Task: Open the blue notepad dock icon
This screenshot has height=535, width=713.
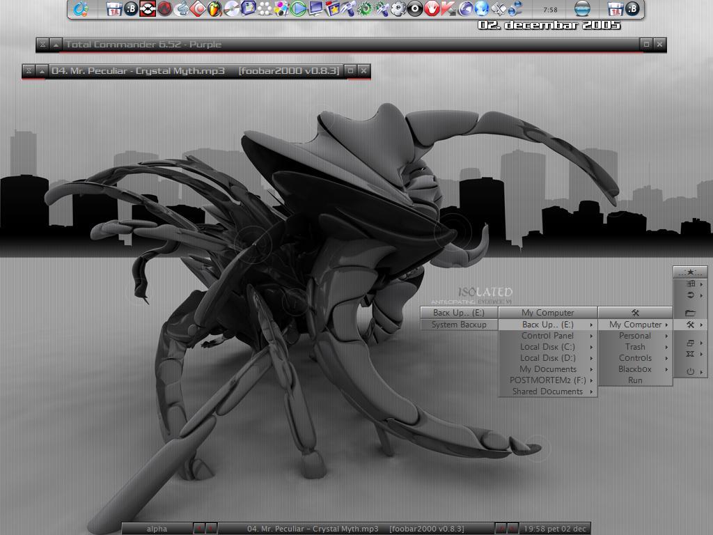Action: [249, 8]
